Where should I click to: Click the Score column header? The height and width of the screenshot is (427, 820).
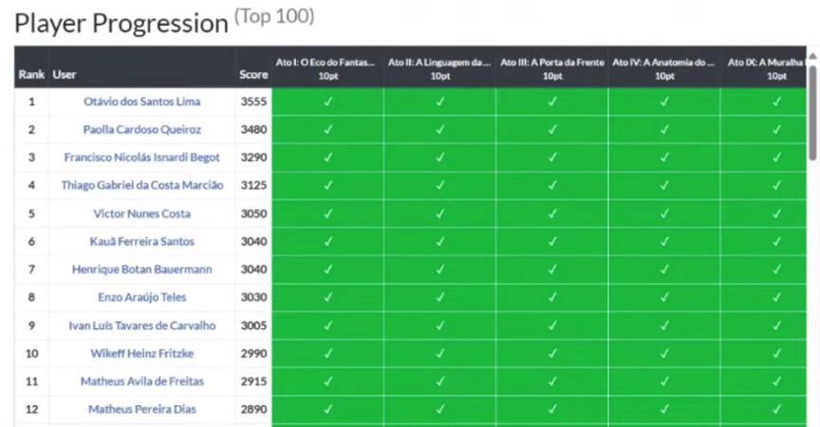point(253,74)
